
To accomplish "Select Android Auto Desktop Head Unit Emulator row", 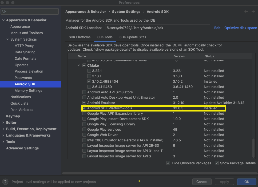I will pos(160,97).
